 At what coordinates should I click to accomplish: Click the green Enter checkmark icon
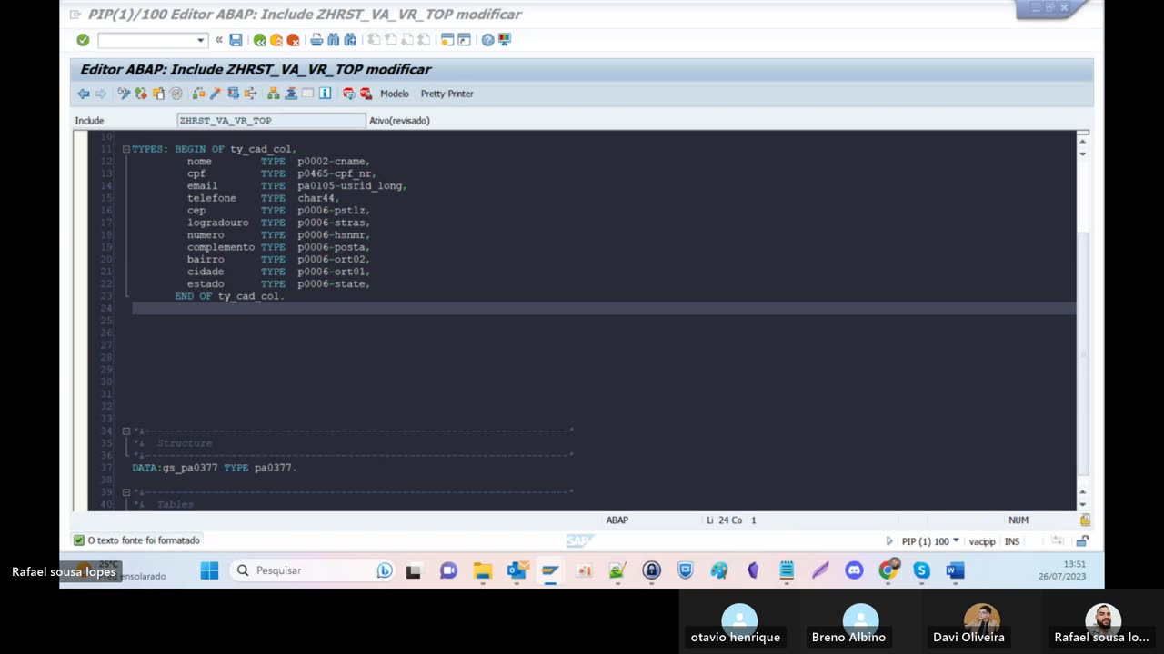pos(83,40)
